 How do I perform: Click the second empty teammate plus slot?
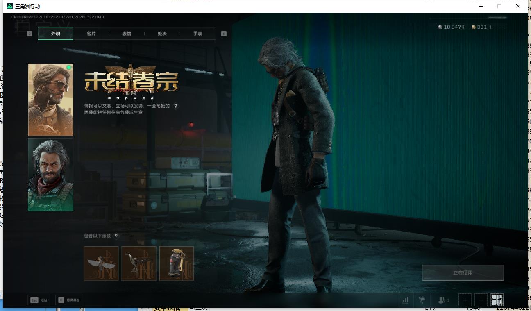[x=481, y=300]
